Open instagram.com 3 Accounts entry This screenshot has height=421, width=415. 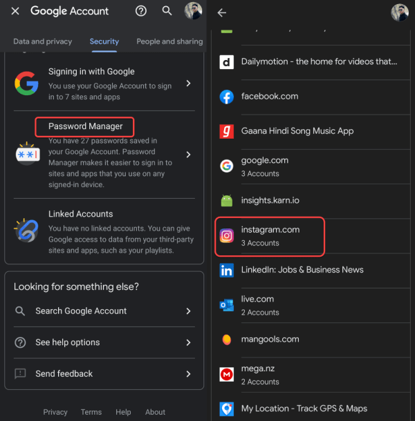click(312, 236)
